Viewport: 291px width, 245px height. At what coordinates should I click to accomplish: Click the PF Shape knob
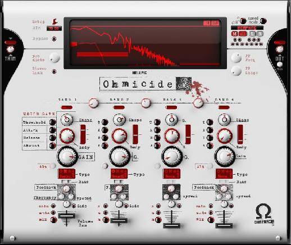click(x=236, y=71)
